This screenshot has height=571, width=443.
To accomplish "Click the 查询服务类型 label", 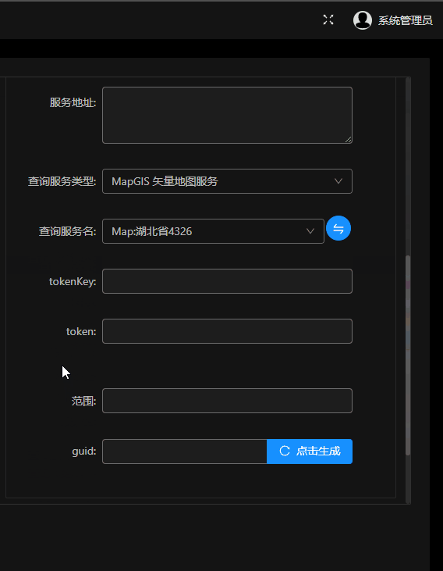I will point(62,181).
